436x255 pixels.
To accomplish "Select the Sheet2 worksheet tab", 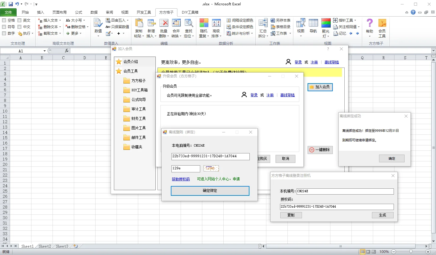I will [x=44, y=246].
